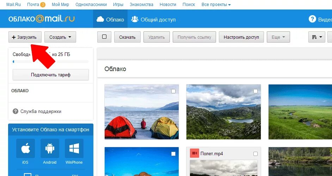Open Знакомства in the top navigation
The image size is (332, 176).
tap(141, 5)
